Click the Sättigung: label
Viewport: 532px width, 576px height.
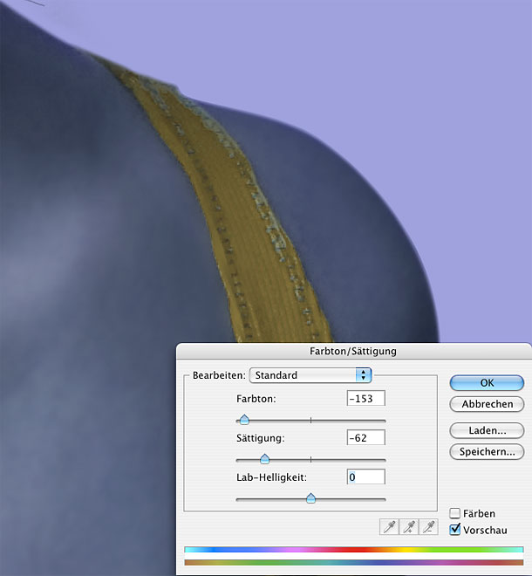(260, 438)
